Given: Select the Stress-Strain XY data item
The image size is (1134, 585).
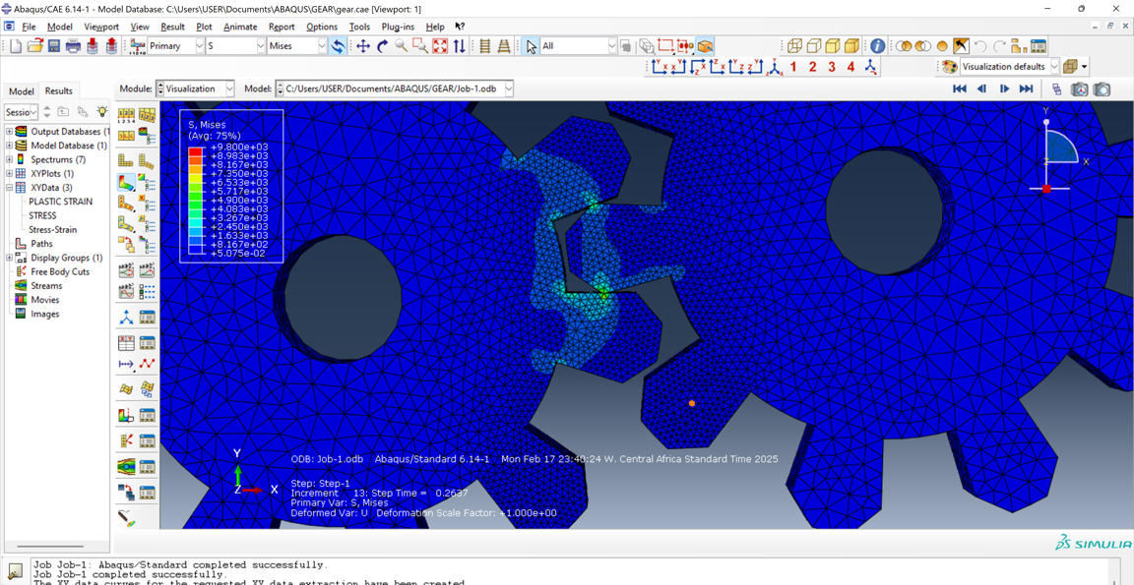Looking at the screenshot, I should click(53, 230).
